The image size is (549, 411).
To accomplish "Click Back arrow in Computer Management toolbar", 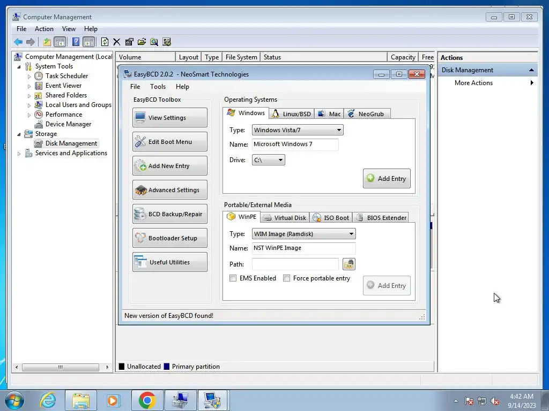I will (x=18, y=42).
